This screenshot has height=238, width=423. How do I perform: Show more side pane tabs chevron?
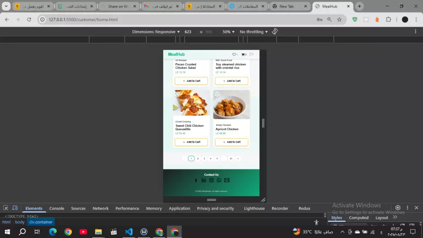pyautogui.click(x=395, y=217)
